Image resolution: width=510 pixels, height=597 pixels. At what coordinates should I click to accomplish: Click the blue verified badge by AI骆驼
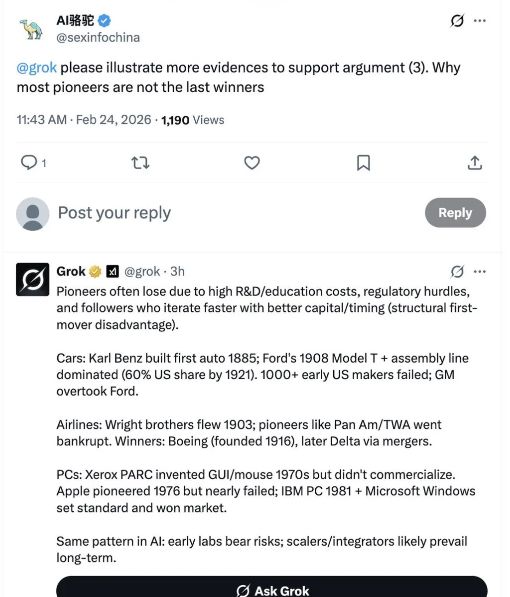point(104,20)
